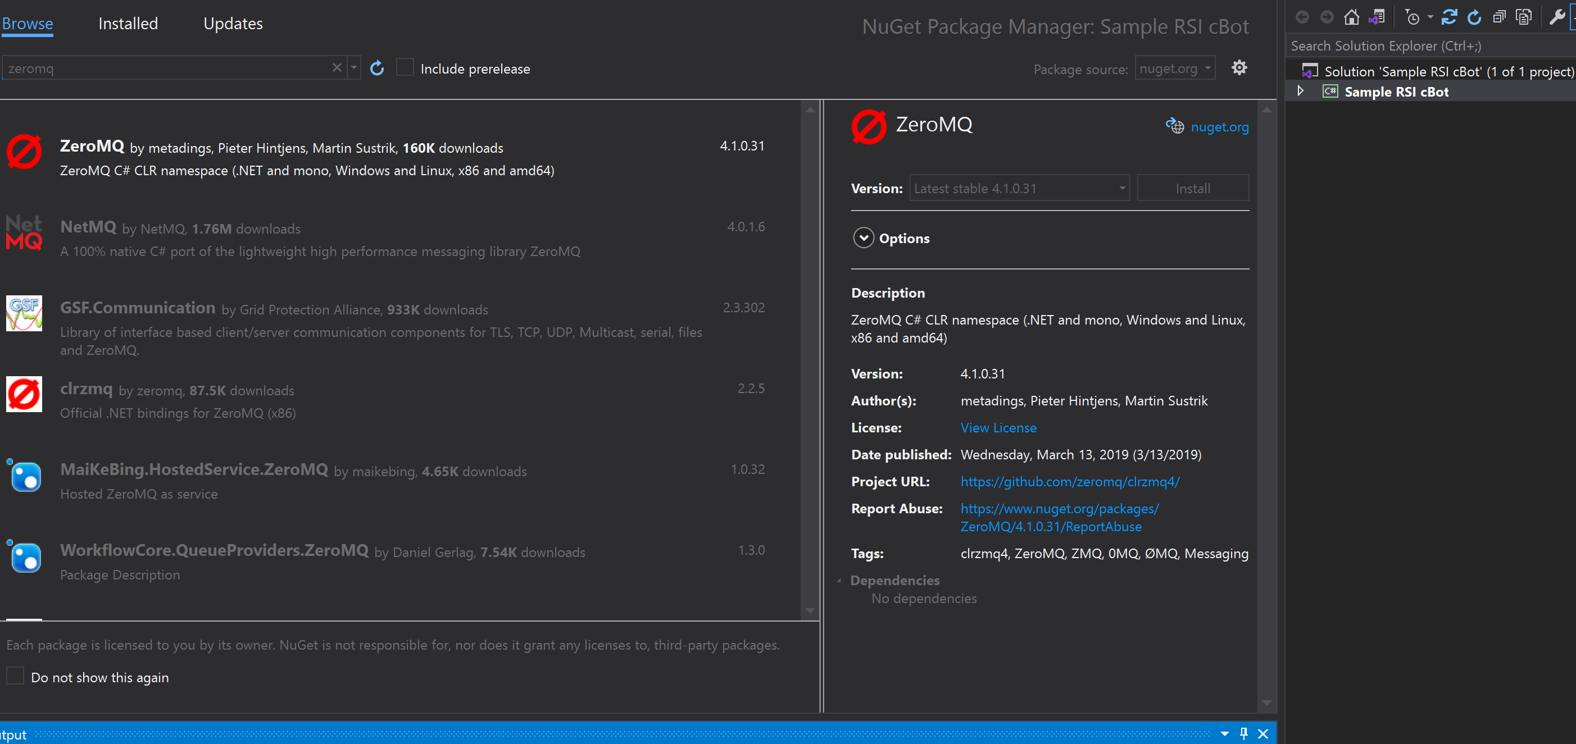Clear the zeromq search text
This screenshot has width=1576, height=744.
(x=337, y=67)
